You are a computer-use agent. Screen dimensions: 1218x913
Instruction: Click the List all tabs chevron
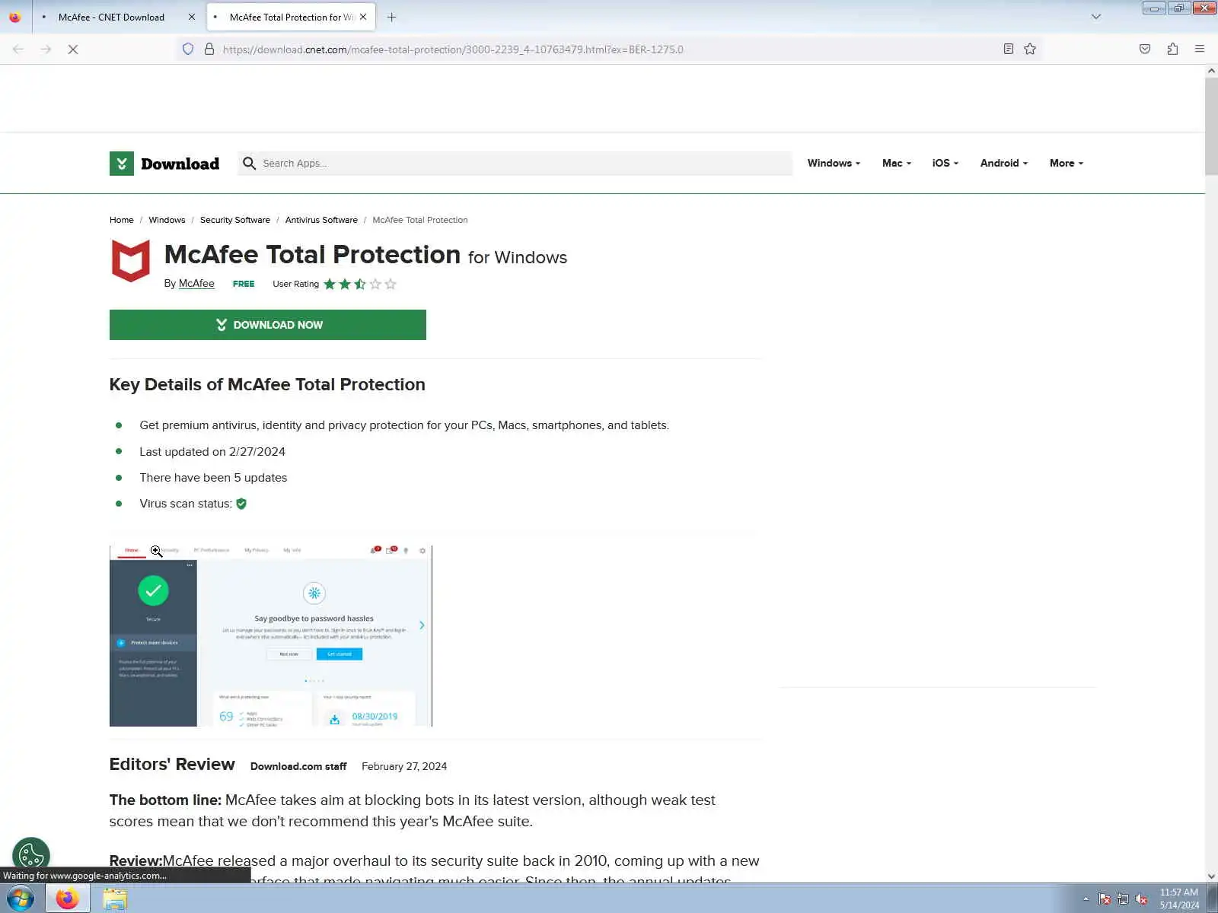pyautogui.click(x=1096, y=17)
